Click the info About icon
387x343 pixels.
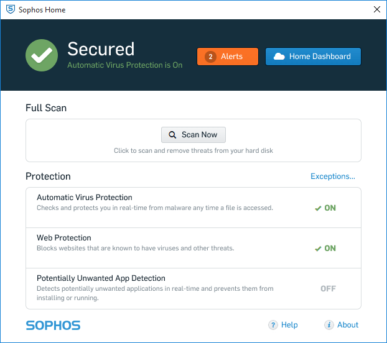tap(329, 325)
